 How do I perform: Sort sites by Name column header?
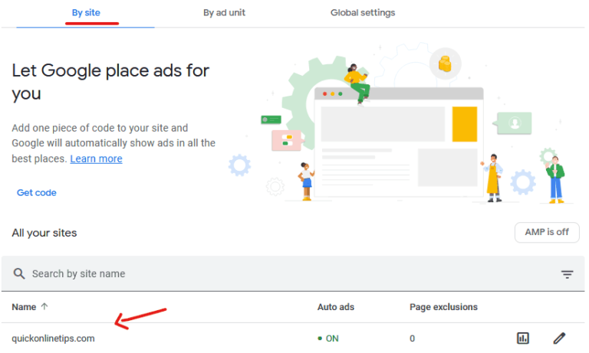[24, 307]
